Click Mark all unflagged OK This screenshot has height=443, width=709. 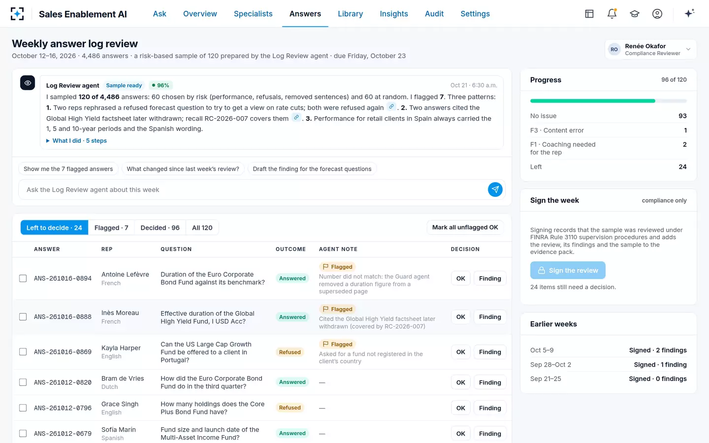pyautogui.click(x=465, y=227)
